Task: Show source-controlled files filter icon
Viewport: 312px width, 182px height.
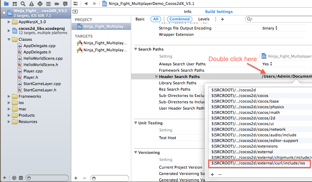Action: pyautogui.click(x=21, y=178)
